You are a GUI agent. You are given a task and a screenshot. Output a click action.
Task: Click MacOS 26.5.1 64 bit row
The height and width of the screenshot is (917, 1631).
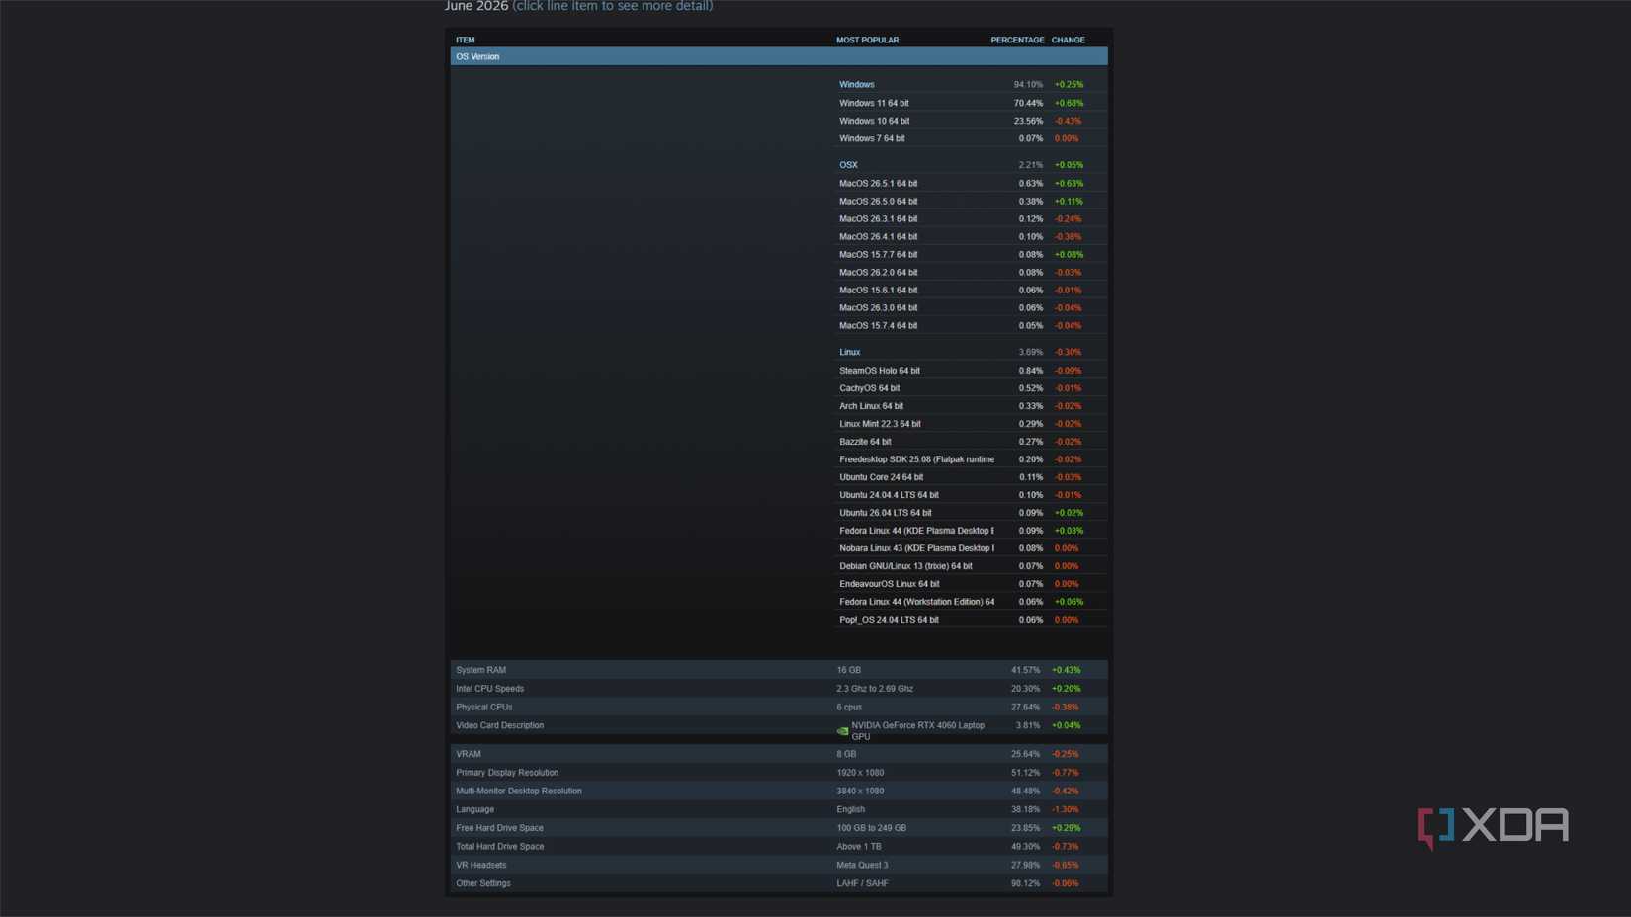(971, 183)
